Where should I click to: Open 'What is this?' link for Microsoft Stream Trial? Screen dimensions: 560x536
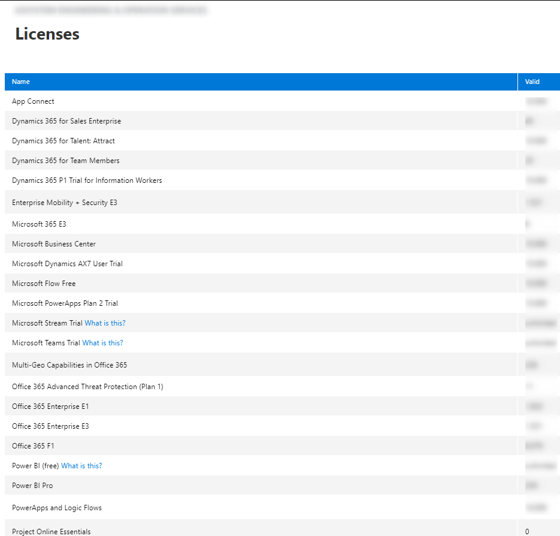[x=105, y=323]
